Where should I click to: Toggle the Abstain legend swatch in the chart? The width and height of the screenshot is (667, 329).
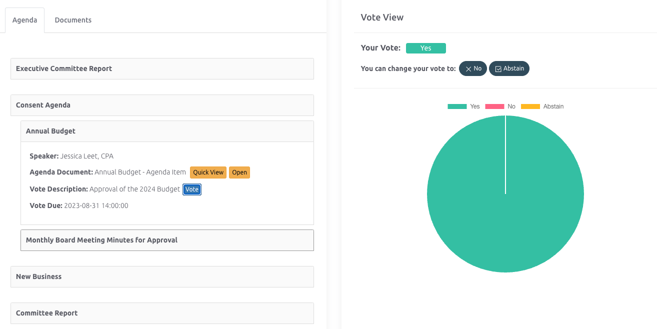click(x=530, y=106)
